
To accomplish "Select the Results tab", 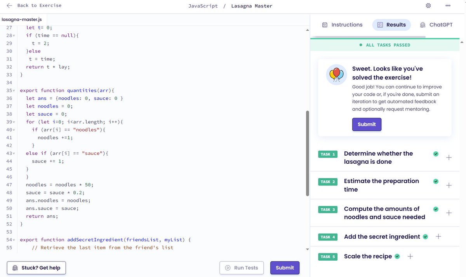I will (391, 25).
